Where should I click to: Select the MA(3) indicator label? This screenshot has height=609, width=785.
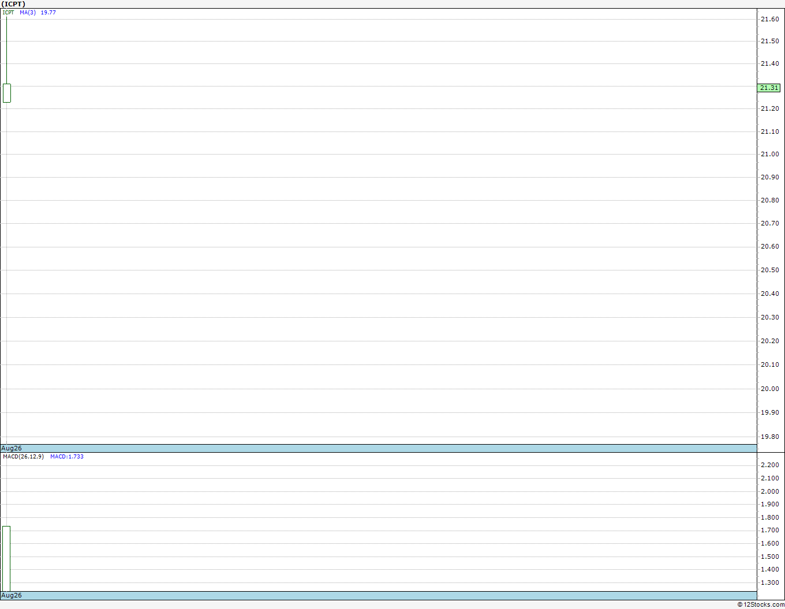pyautogui.click(x=28, y=12)
